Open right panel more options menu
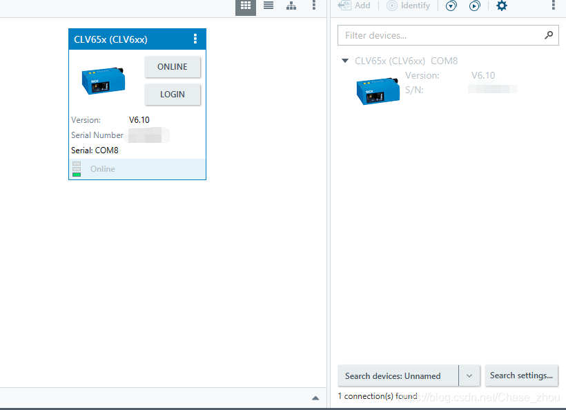 tap(553, 5)
